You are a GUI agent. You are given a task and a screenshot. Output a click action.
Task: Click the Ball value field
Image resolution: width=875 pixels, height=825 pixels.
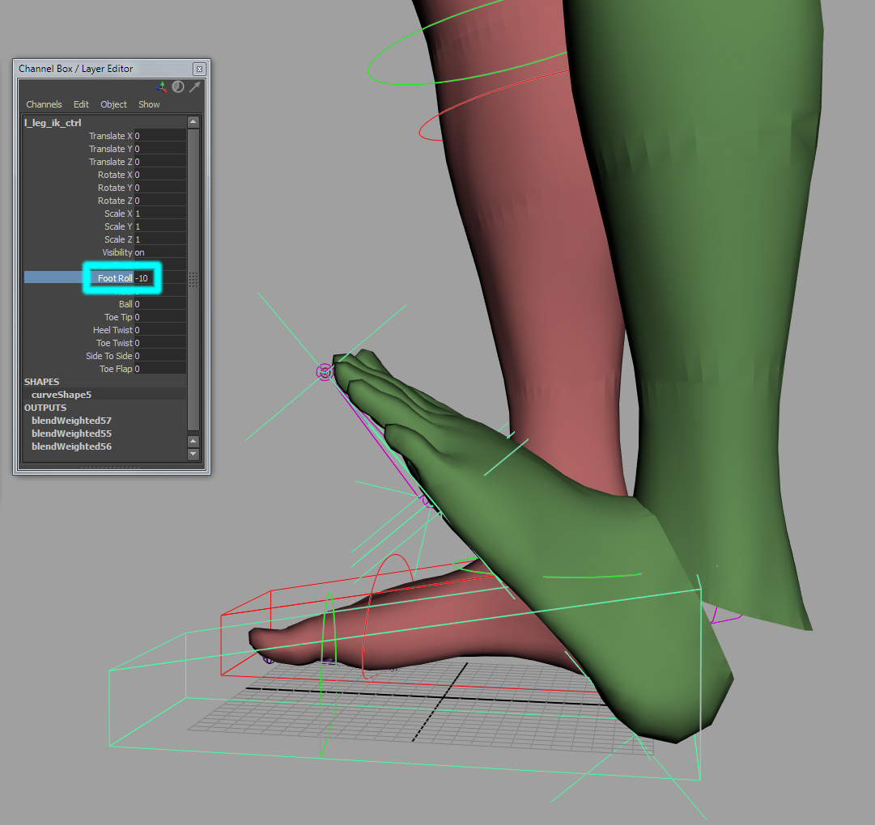coord(160,304)
